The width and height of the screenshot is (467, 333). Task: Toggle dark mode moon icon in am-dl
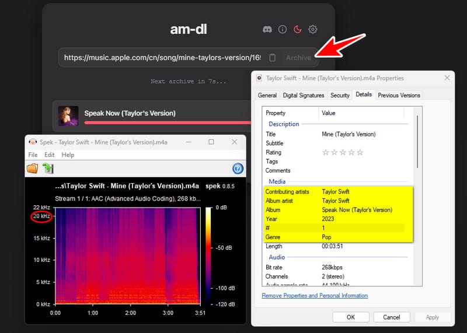tap(298, 29)
